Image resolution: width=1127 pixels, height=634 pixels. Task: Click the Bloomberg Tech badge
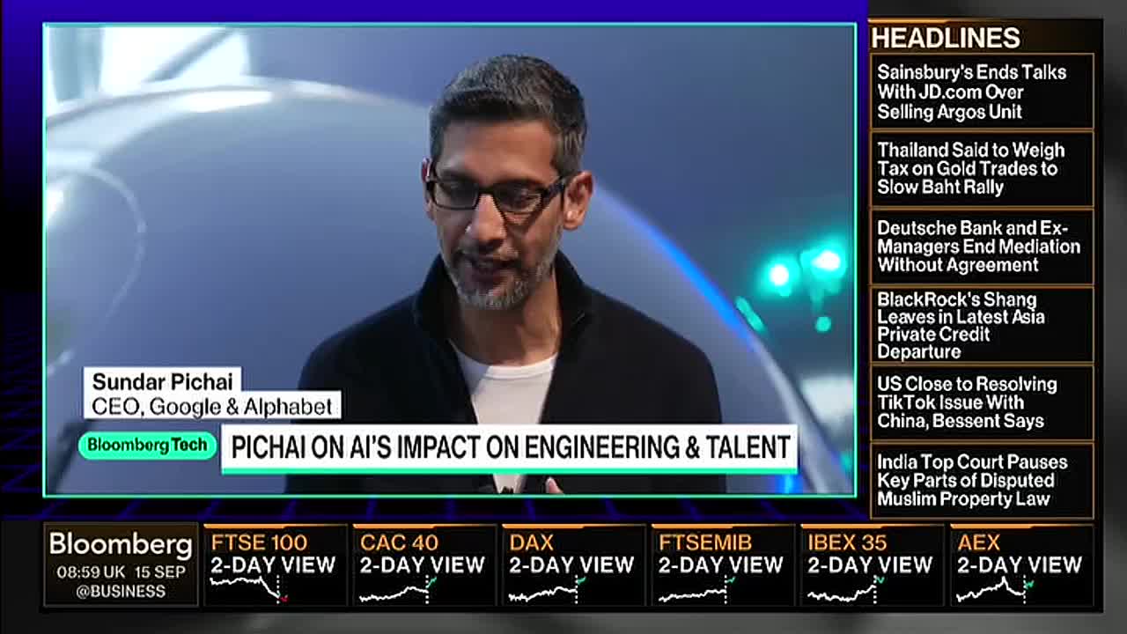tap(147, 446)
